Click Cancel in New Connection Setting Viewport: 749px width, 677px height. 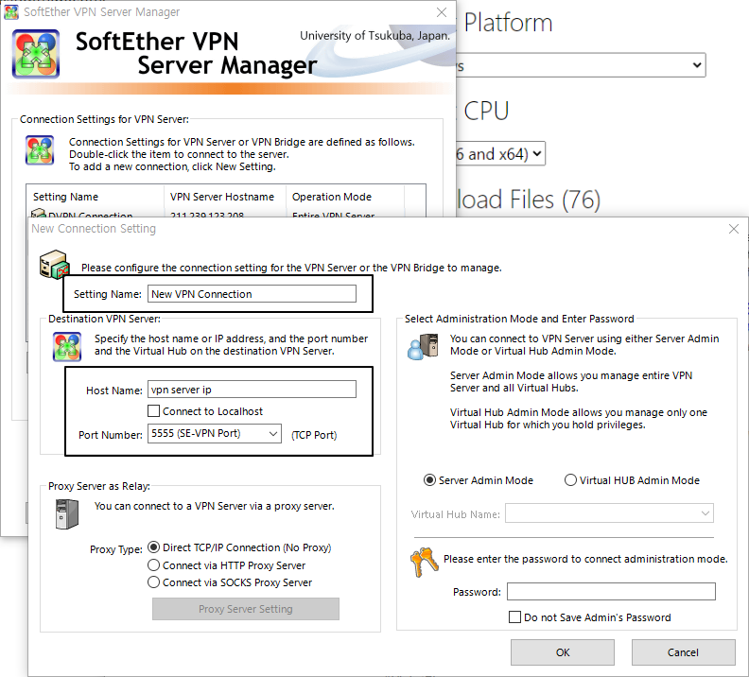click(x=683, y=652)
